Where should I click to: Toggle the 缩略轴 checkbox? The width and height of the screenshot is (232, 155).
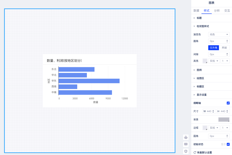click(228, 103)
